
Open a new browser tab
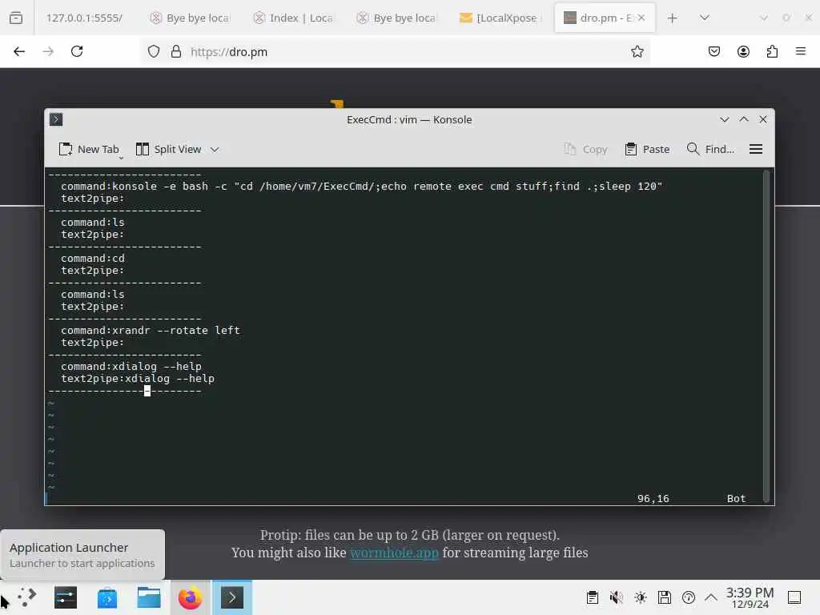tap(673, 18)
